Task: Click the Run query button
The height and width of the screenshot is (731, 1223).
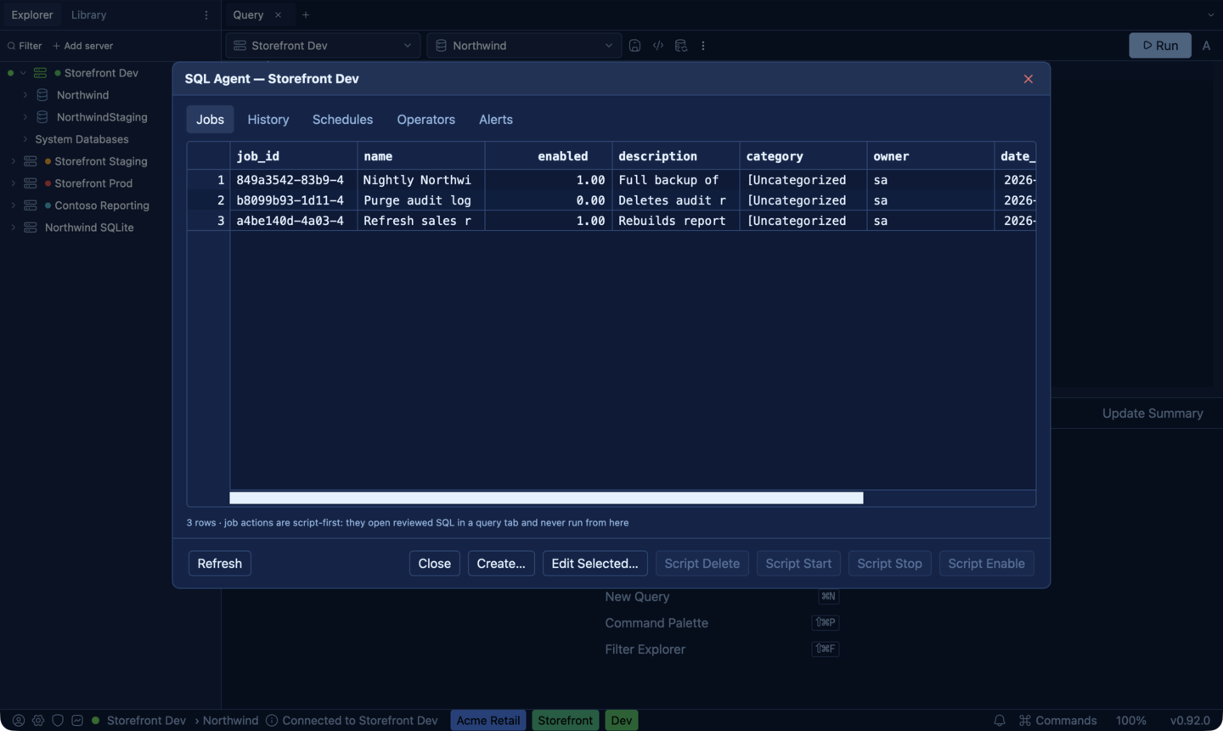Action: pyautogui.click(x=1160, y=46)
